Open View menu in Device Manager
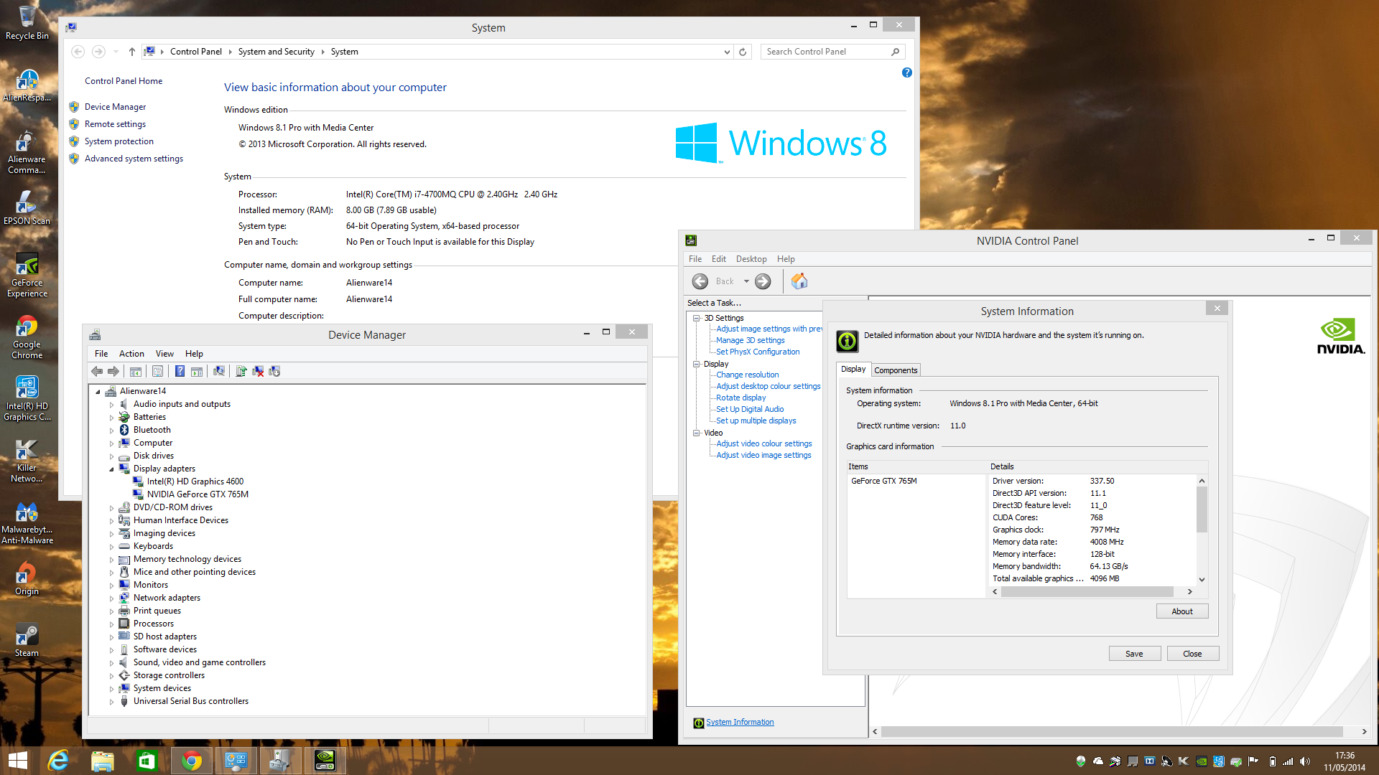This screenshot has height=775, width=1379. [x=164, y=354]
